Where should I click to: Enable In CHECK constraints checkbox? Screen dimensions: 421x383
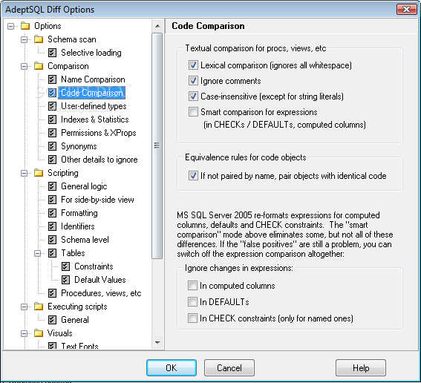[192, 318]
